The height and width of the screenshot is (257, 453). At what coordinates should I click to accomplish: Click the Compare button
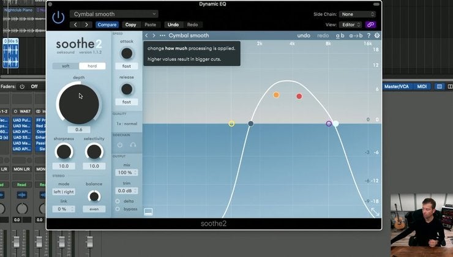(107, 25)
